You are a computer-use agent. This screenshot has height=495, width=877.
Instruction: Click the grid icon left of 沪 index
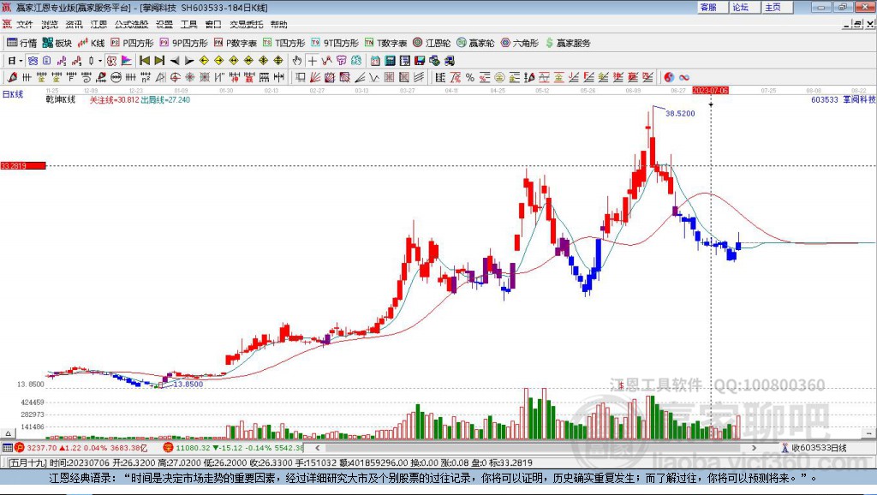pyautogui.click(x=7, y=448)
